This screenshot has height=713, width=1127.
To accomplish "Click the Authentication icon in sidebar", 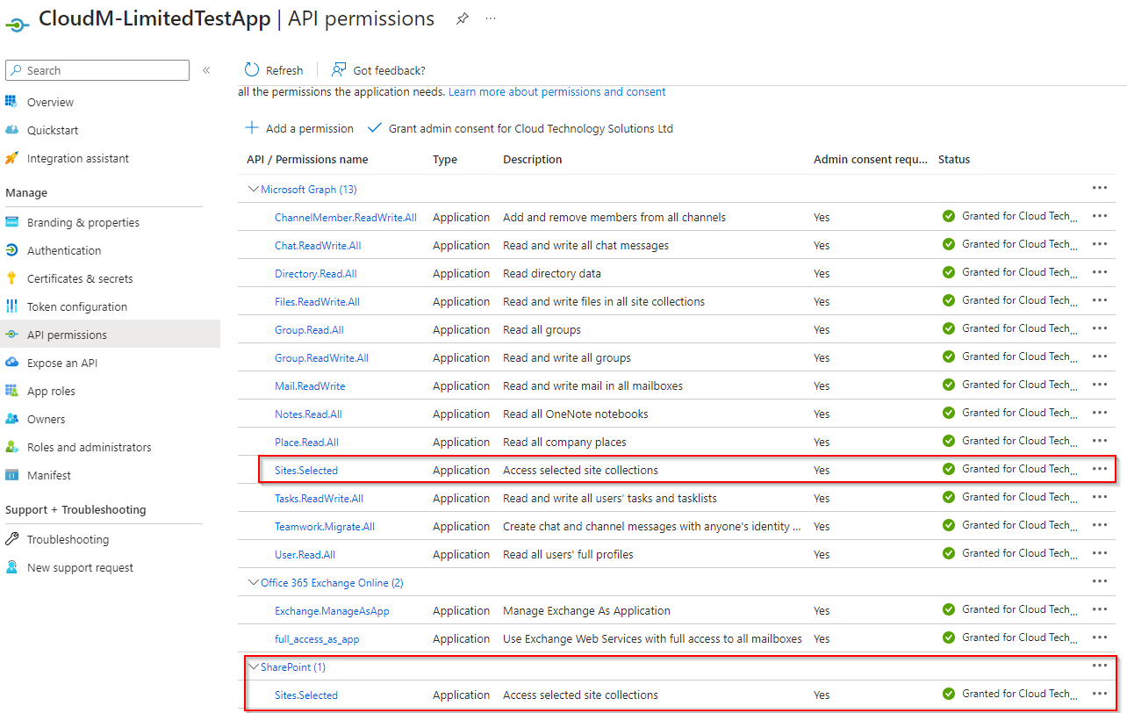I will pyautogui.click(x=11, y=250).
